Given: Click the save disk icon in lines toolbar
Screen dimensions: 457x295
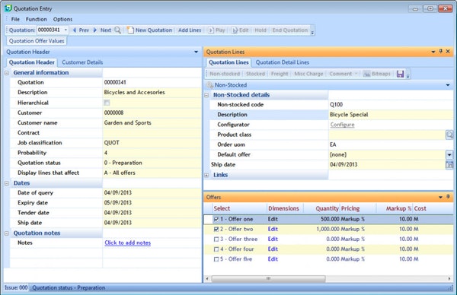Looking at the screenshot, I should [400, 74].
